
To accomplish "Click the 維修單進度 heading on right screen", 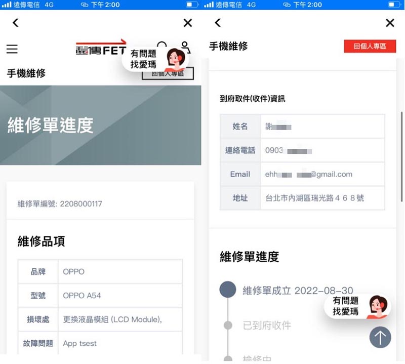I will tap(249, 257).
